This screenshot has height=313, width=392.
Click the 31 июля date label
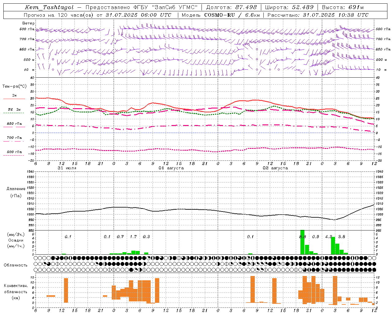pos(67,168)
